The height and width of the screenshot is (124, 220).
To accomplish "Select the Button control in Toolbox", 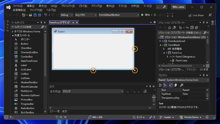I will click(x=25, y=44).
